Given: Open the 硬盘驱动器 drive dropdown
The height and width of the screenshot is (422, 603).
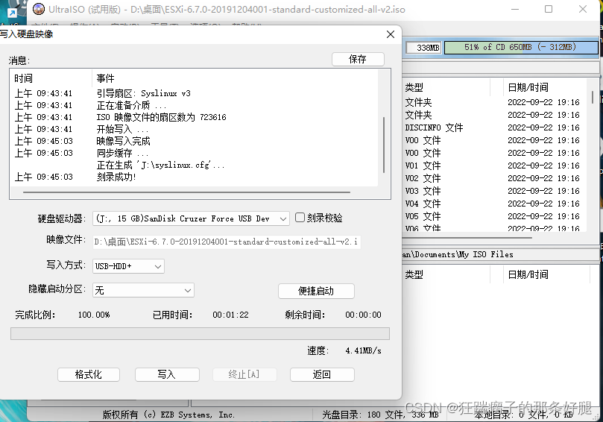Looking at the screenshot, I should pos(191,218).
